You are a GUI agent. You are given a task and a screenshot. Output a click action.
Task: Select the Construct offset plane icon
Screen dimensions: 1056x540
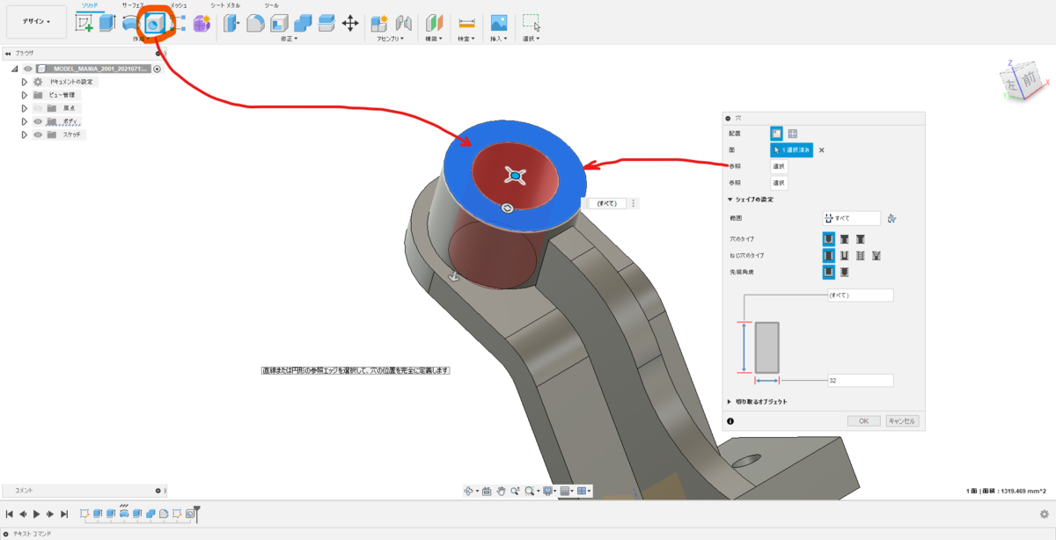tap(435, 24)
